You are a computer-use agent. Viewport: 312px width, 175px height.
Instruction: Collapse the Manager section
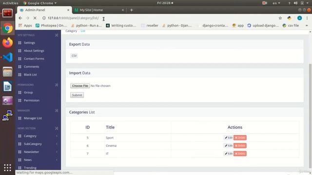(57, 110)
